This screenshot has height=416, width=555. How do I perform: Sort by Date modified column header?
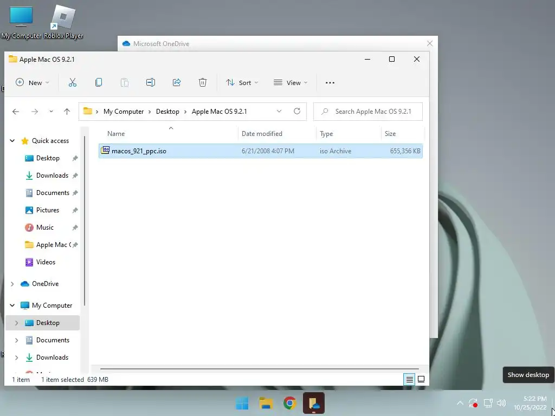tap(262, 134)
